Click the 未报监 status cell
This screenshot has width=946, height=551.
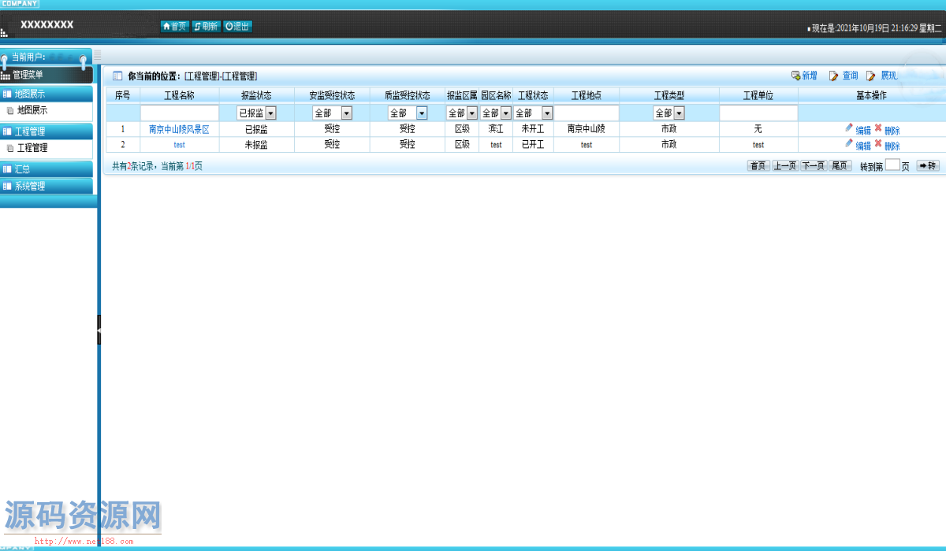point(256,145)
